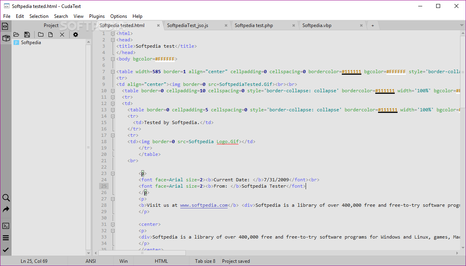Switch to the Project sidebar panel icon
466x266 pixels.
(x=6, y=38)
